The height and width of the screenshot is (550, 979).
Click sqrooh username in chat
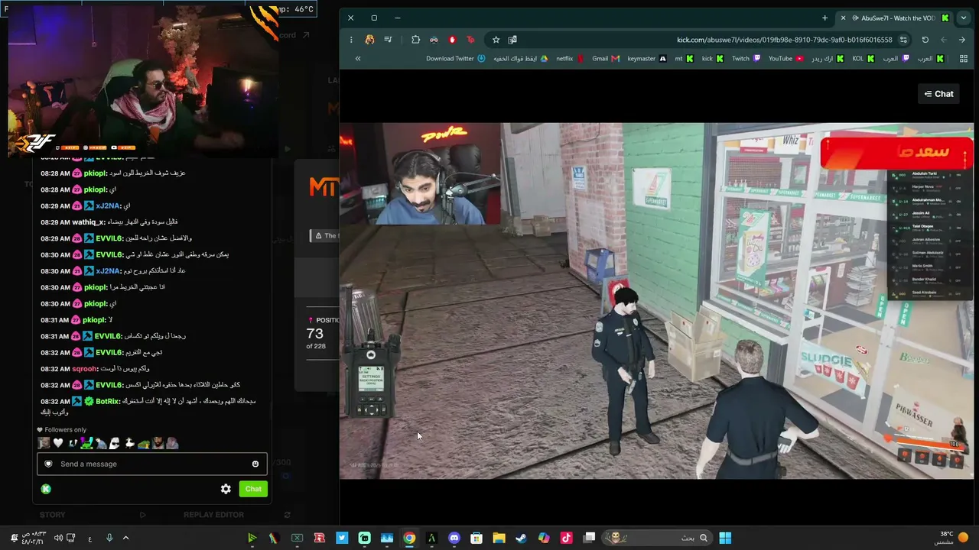point(84,369)
